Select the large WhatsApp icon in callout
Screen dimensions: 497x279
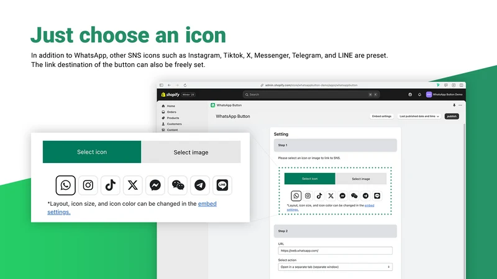pyautogui.click(x=66, y=185)
